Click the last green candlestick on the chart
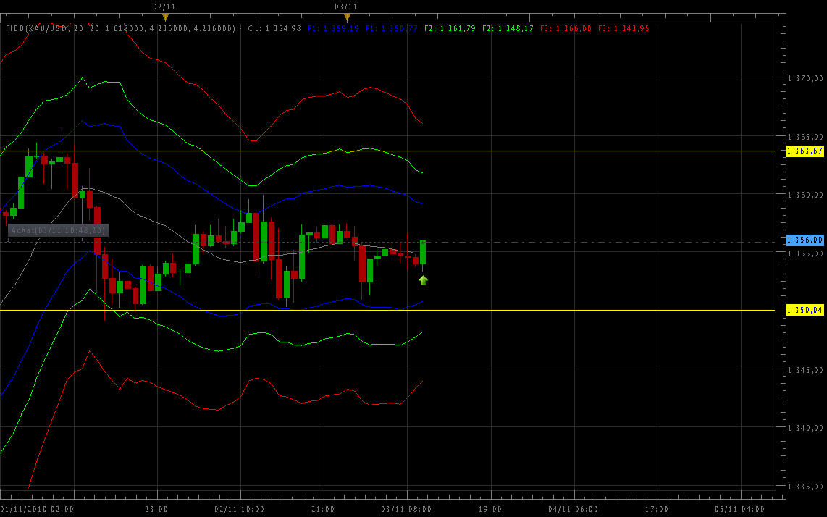The width and height of the screenshot is (827, 517). 423,252
